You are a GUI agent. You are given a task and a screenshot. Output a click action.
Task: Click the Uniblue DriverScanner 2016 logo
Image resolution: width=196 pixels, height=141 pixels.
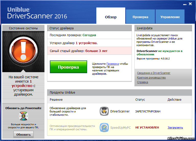[37, 13]
